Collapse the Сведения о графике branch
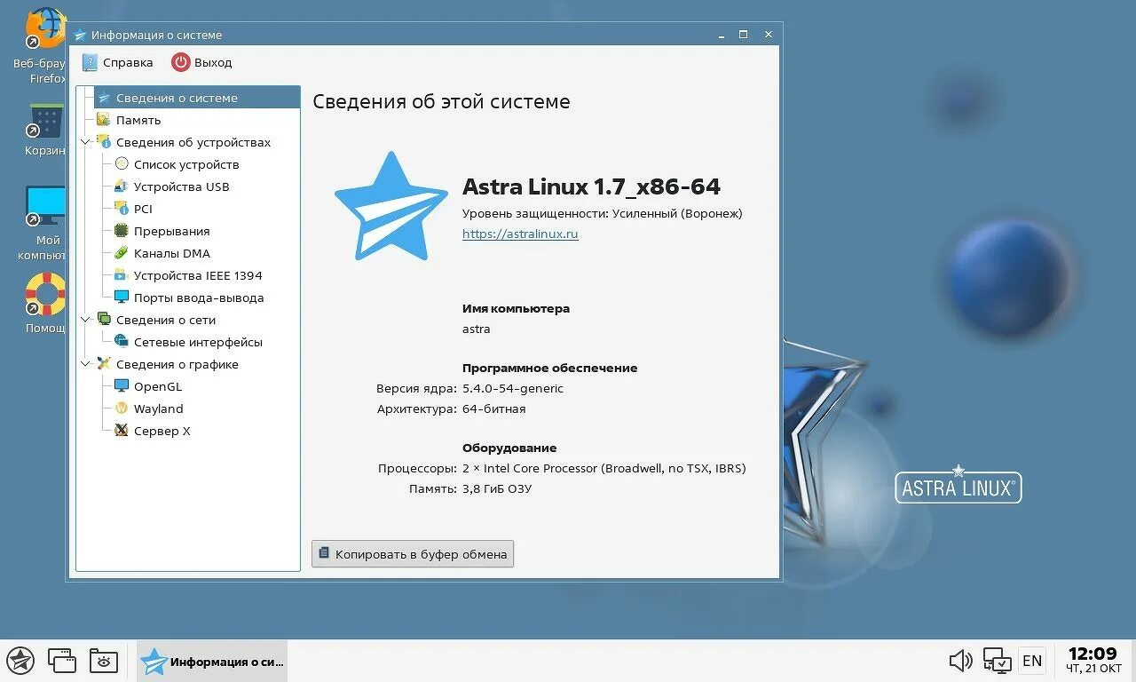The image size is (1136, 682). coord(86,364)
